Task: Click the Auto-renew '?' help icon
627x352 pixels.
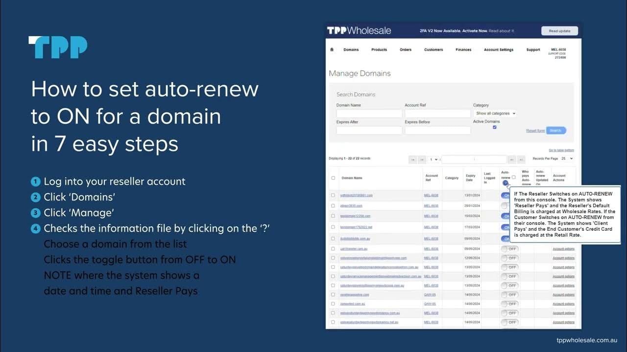Action: [x=505, y=183]
